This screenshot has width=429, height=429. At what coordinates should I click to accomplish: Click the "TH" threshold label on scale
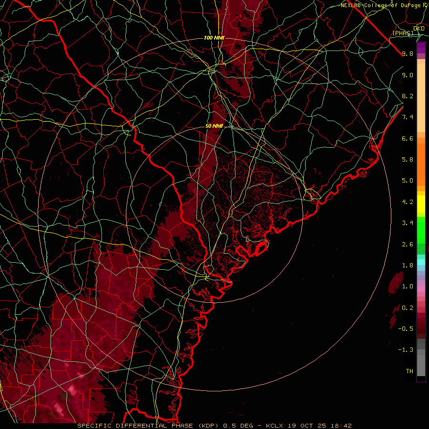click(409, 371)
